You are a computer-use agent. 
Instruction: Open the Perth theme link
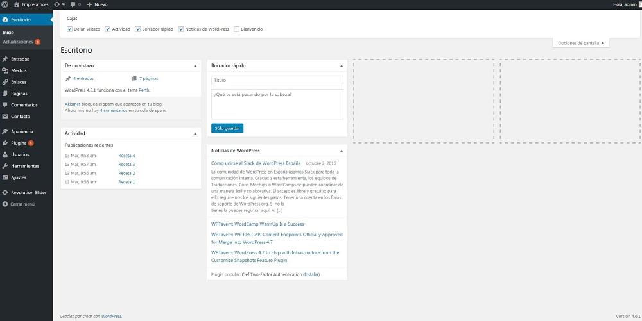tap(144, 90)
